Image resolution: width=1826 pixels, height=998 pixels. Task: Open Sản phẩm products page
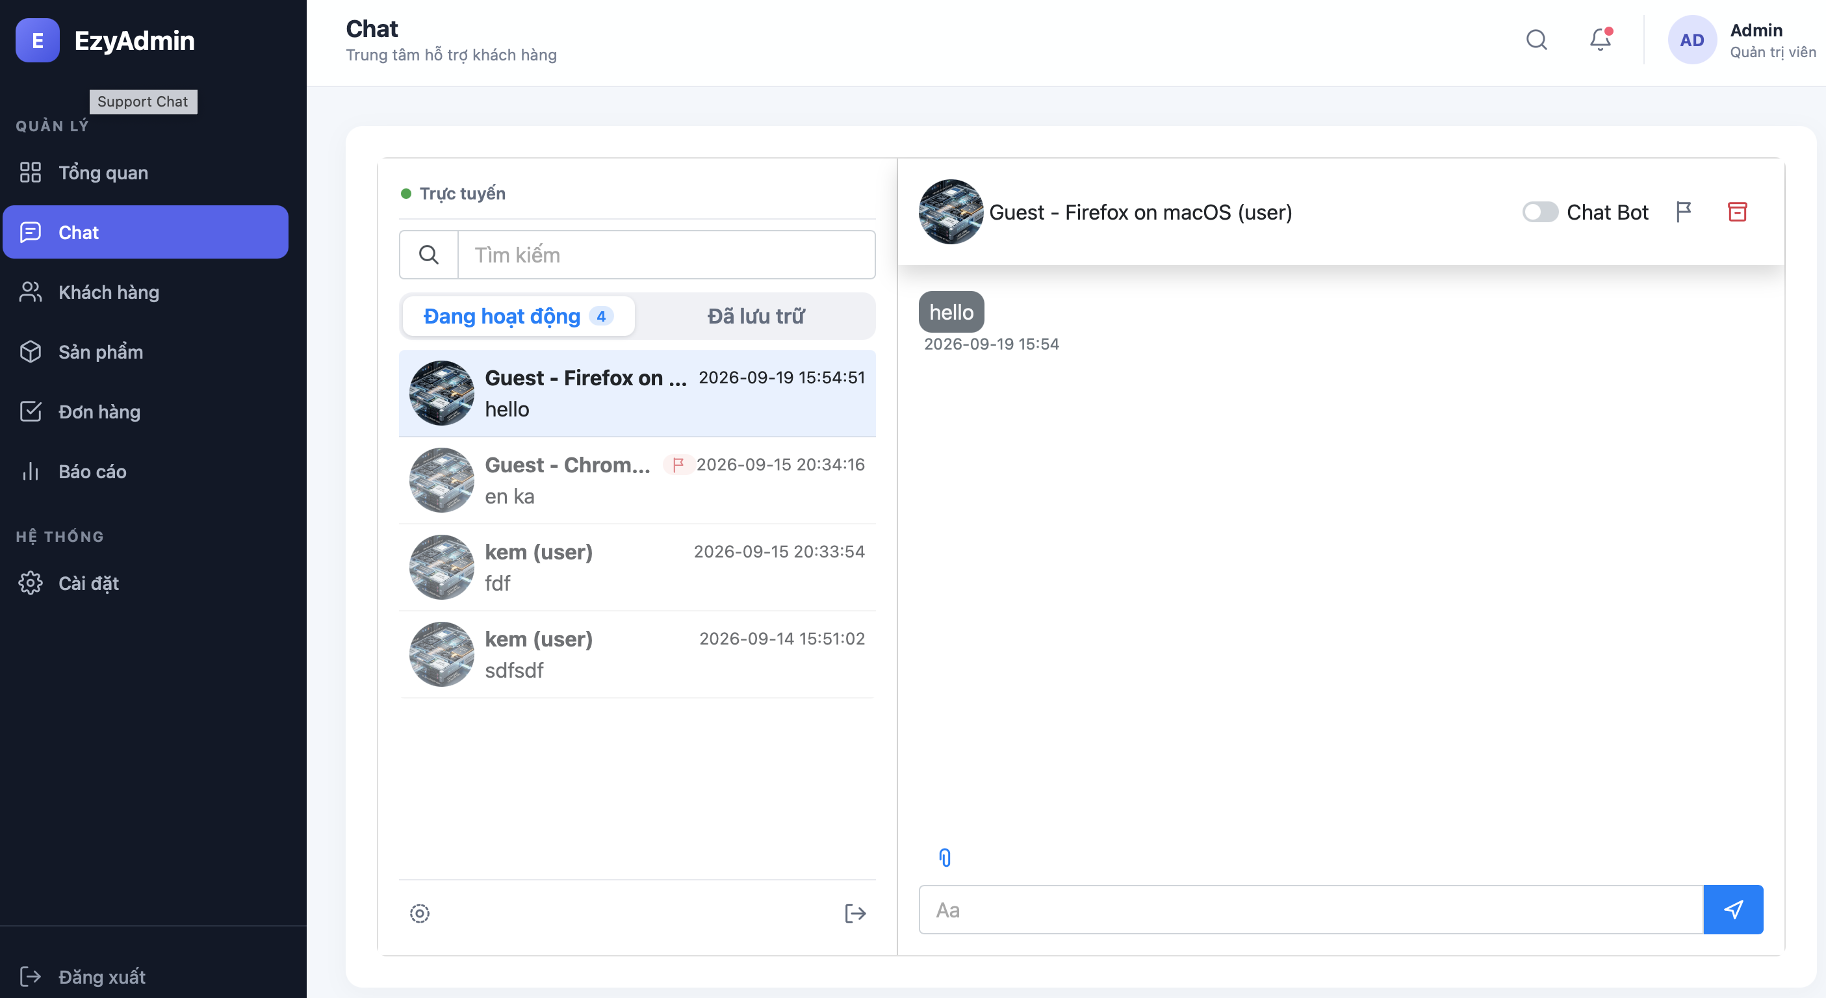tap(146, 352)
